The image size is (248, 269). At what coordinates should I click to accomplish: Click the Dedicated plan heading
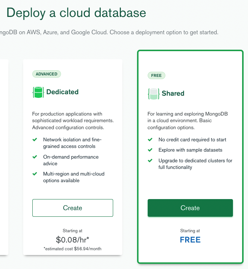62,92
